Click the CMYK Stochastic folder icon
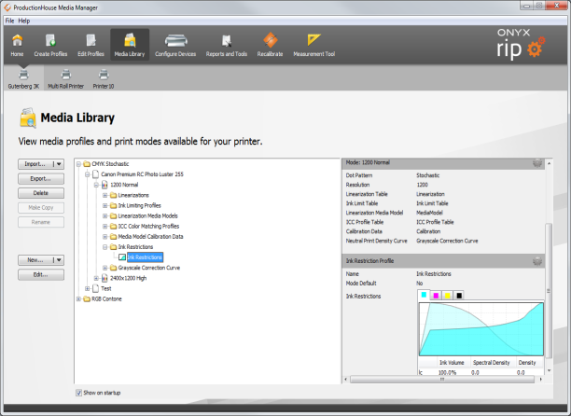Image resolution: width=571 pixels, height=416 pixels. click(x=87, y=164)
